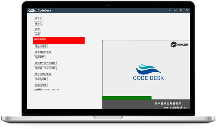The image size is (217, 129).
Task: Open the 原生对话框 native dialog
Action: coord(41,46)
